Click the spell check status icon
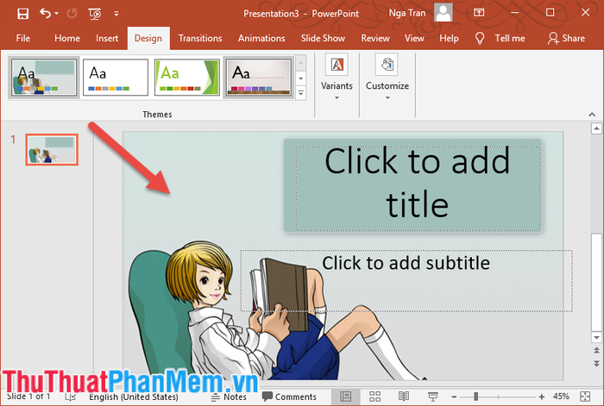 (x=70, y=397)
